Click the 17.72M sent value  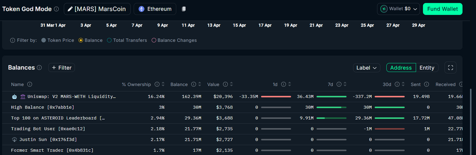[x=422, y=118]
